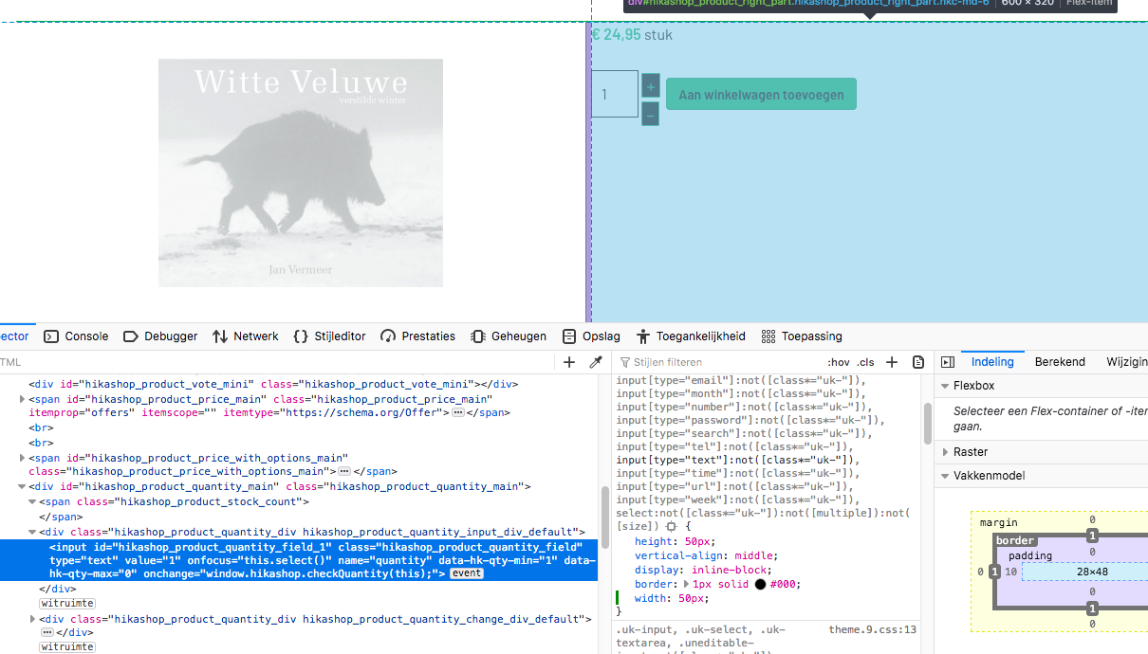1148x654 pixels.
Task: Click ellipsis badge in price_with_options span
Action: pyautogui.click(x=344, y=471)
